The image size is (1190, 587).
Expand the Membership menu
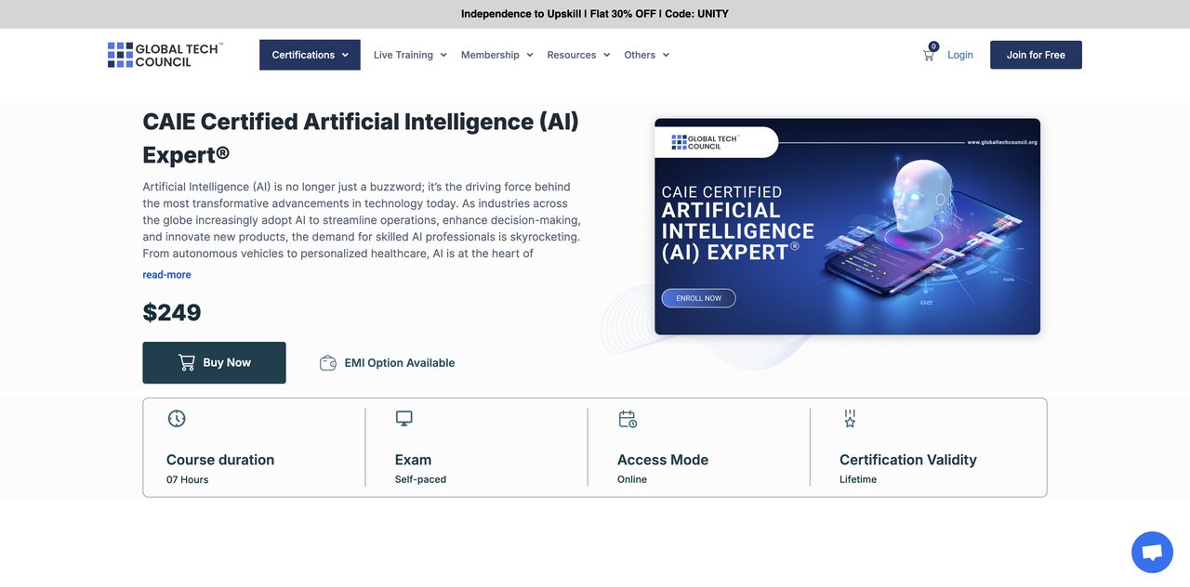click(497, 55)
